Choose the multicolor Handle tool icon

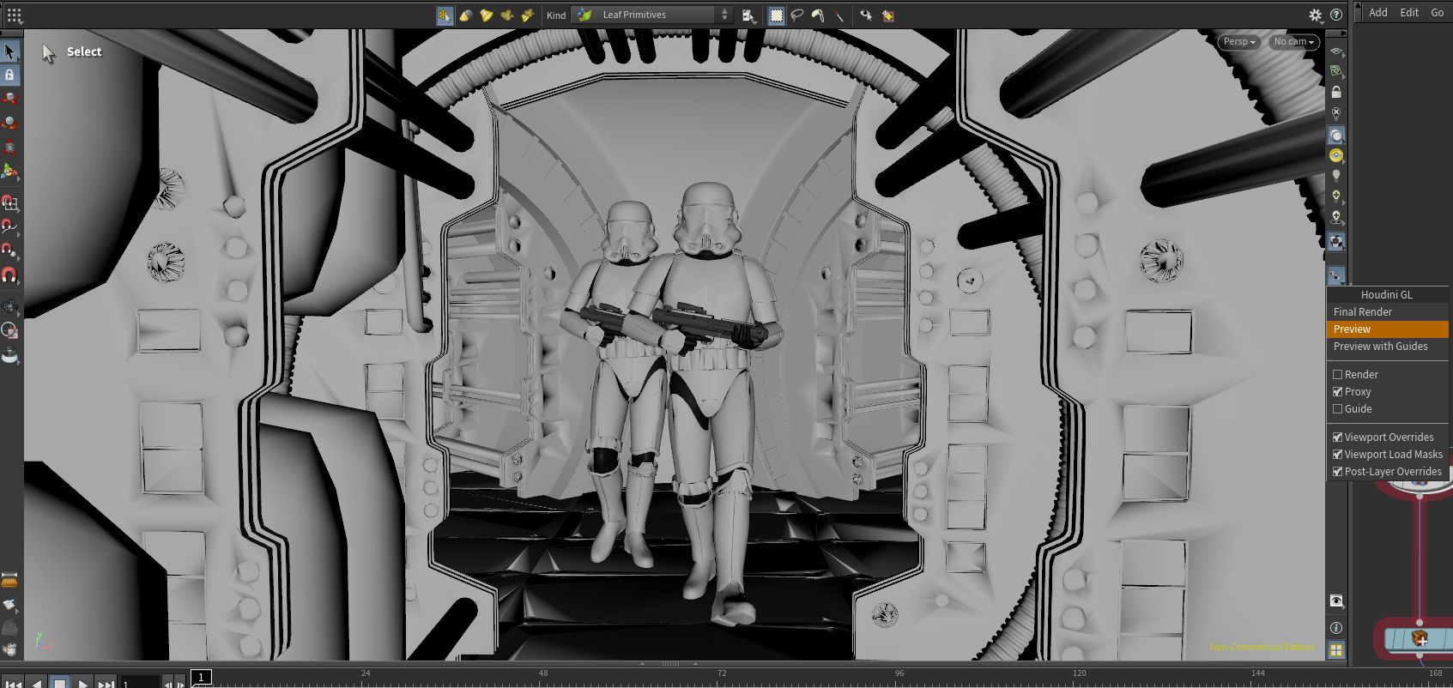click(9, 172)
